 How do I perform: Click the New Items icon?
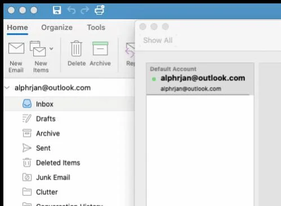(38, 48)
